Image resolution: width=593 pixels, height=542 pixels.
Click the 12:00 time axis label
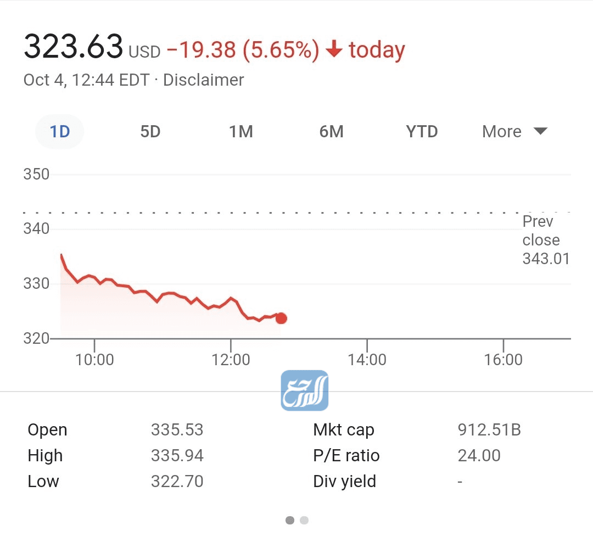(231, 360)
